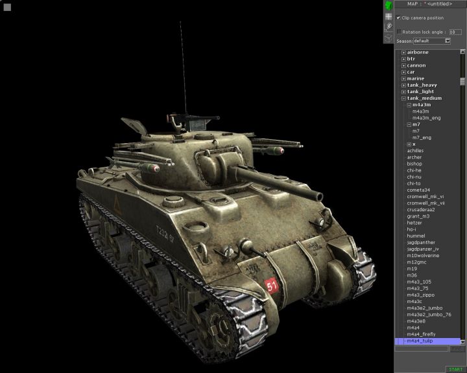The height and width of the screenshot is (373, 467).
Task: Click scroll-up arrow of the entity list
Action: tap(462, 52)
